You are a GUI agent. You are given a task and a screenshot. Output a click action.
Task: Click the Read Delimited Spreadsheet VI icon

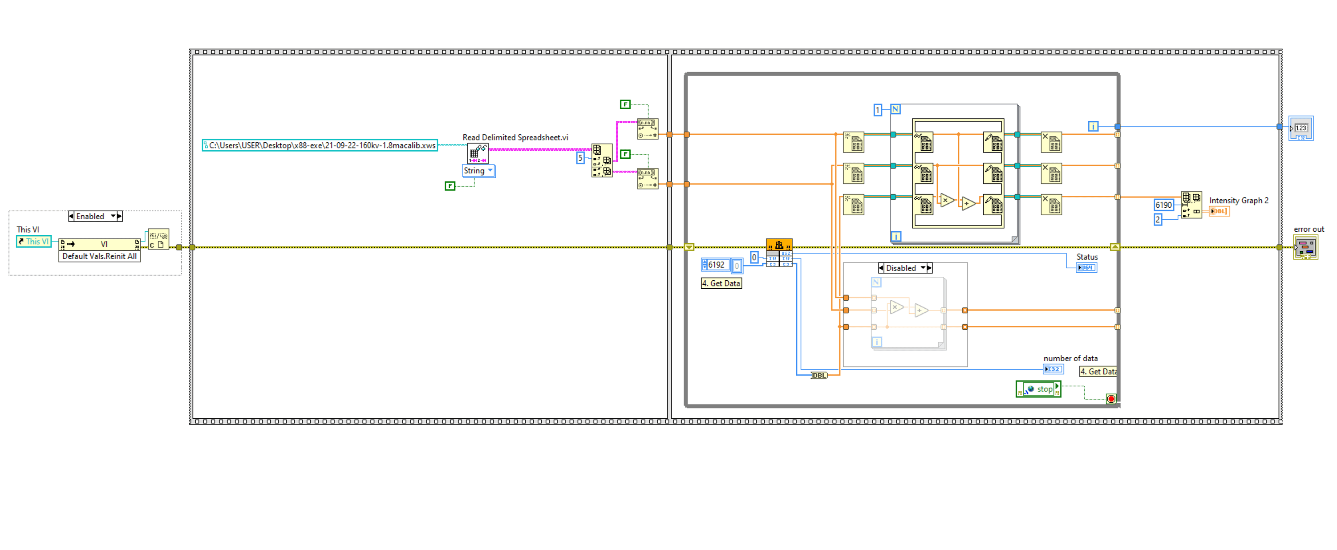(477, 153)
